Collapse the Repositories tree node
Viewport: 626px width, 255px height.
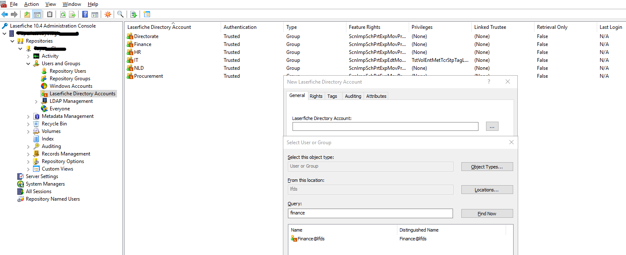[x=13, y=41]
